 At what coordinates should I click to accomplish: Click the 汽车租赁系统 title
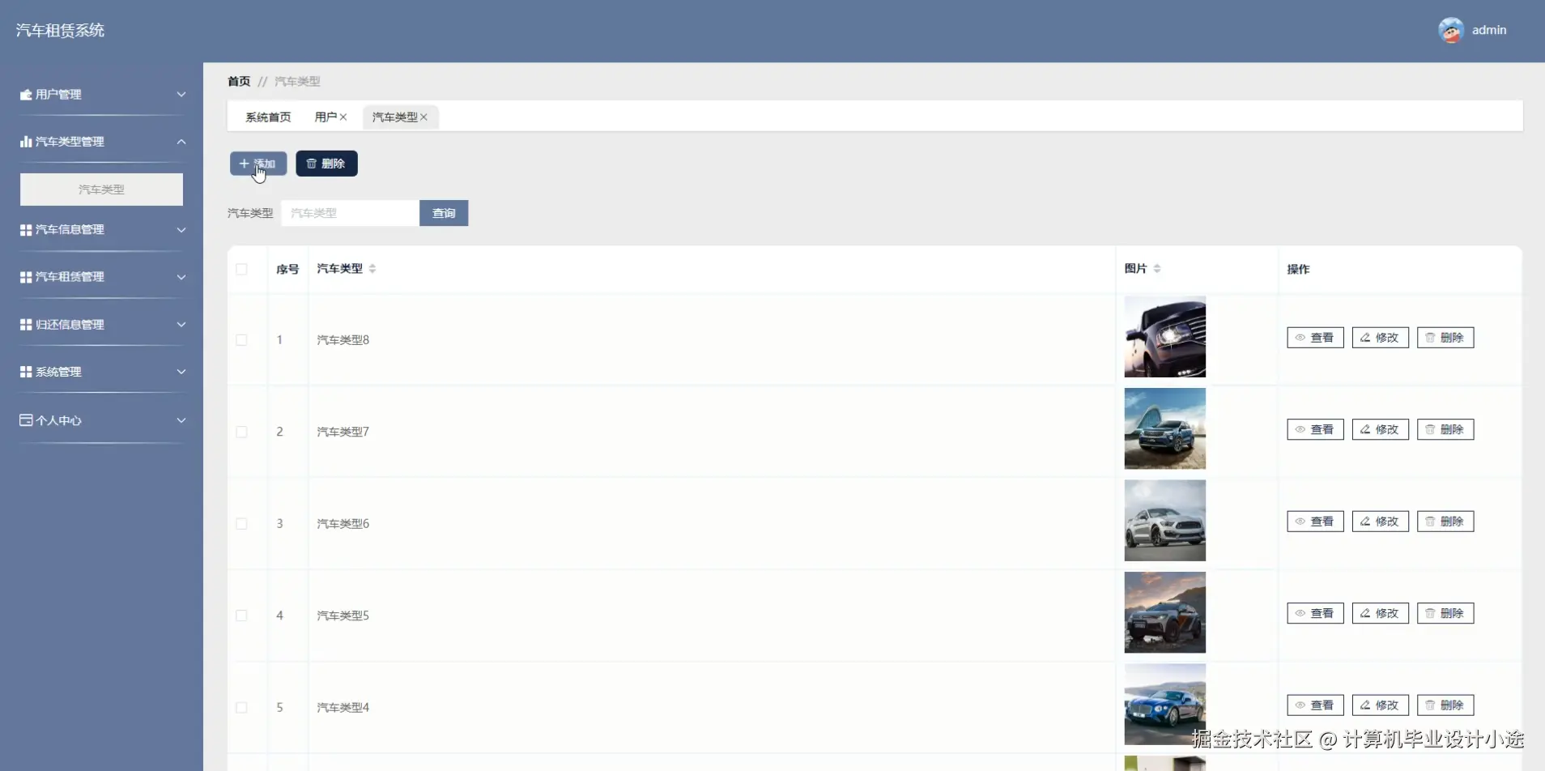[x=60, y=31]
